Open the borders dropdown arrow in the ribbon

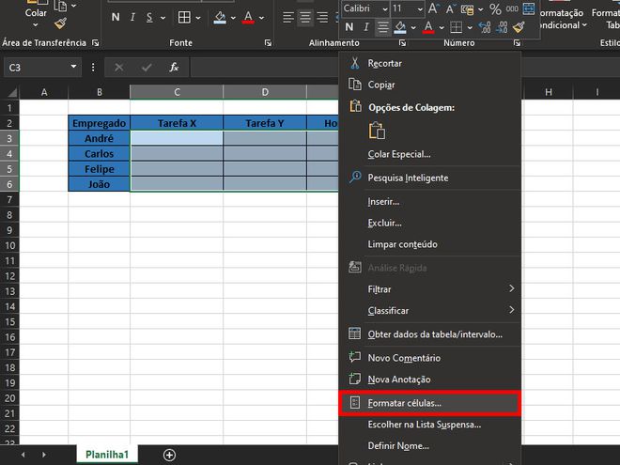(x=198, y=18)
